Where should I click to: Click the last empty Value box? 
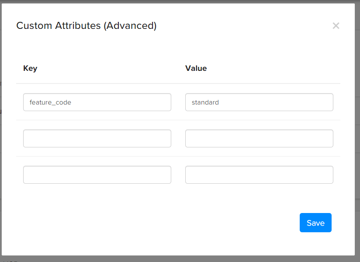pos(259,175)
